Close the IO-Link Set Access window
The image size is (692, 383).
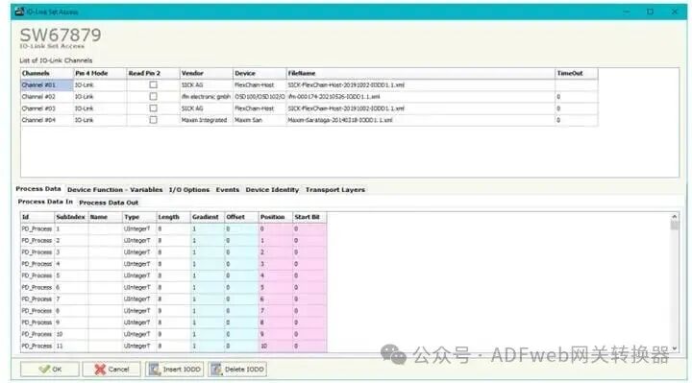pyautogui.click(x=675, y=12)
